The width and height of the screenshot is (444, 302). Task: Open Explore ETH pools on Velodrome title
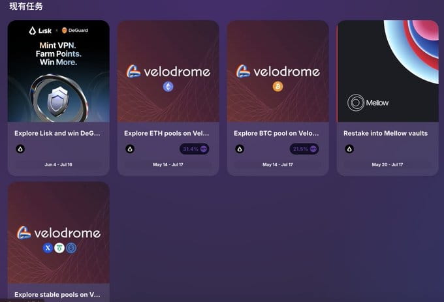(x=166, y=133)
